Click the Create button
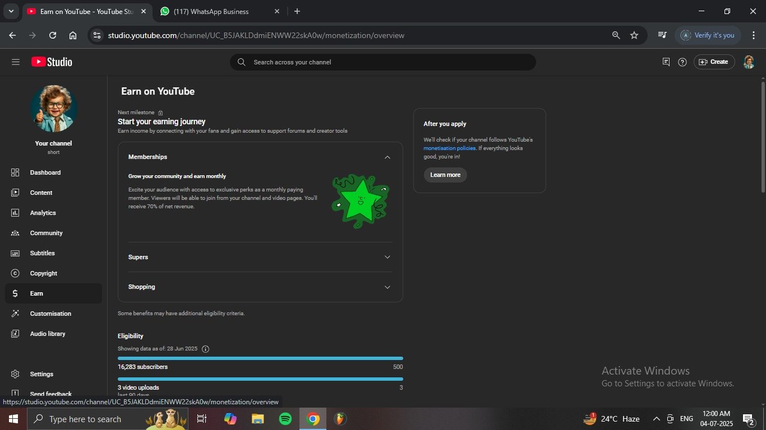The width and height of the screenshot is (766, 430). pyautogui.click(x=714, y=62)
